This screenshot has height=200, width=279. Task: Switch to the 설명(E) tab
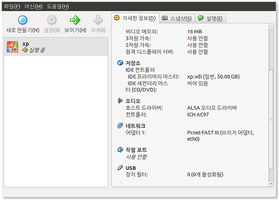click(211, 19)
